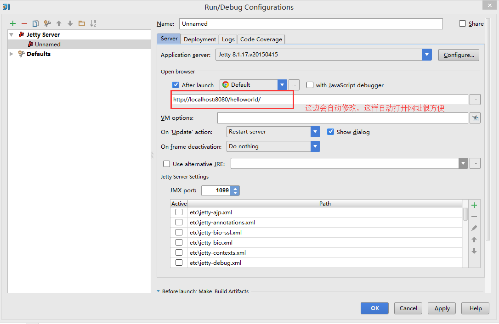Screen dimensions: 499x324
Task: Click the Cancel button
Action: pyautogui.click(x=408, y=308)
